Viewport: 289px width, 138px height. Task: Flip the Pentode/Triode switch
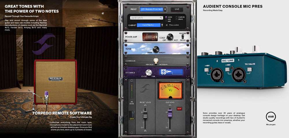coord(183,37)
